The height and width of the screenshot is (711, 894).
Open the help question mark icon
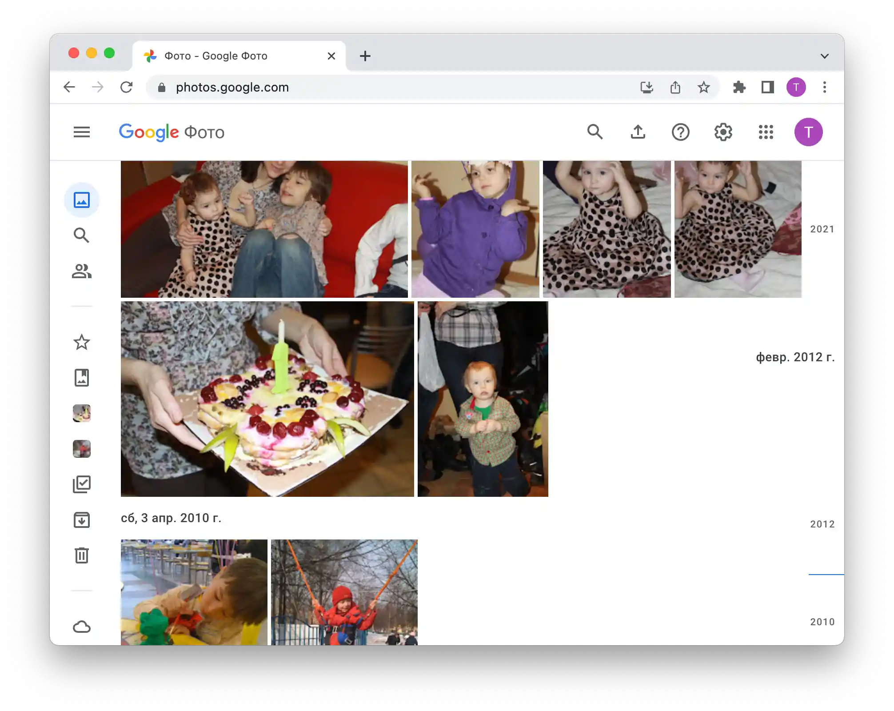681,132
